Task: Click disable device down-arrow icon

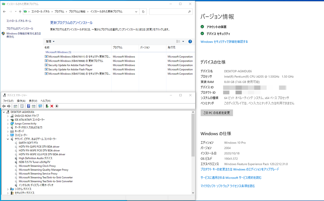Action: coord(57,106)
